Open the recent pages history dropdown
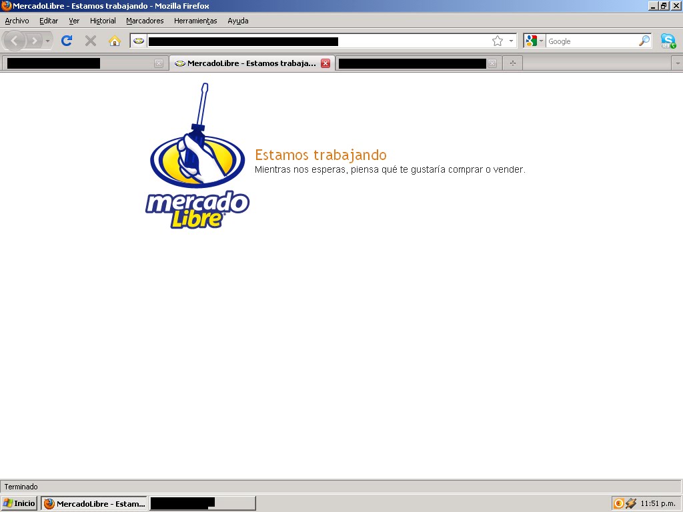The width and height of the screenshot is (683, 512). coord(48,41)
